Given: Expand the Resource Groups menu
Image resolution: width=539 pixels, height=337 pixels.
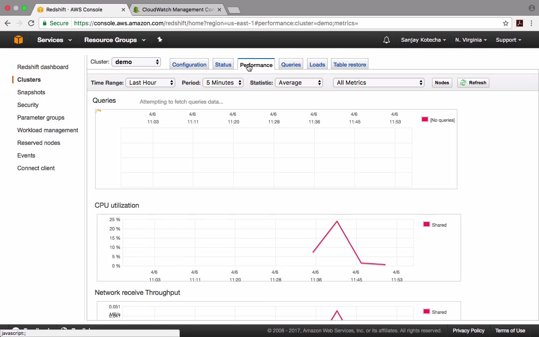Looking at the screenshot, I should pyautogui.click(x=115, y=40).
